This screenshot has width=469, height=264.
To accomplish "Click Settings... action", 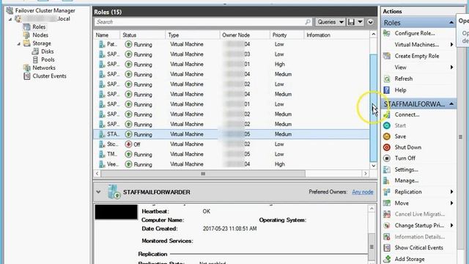I will coord(406,169).
